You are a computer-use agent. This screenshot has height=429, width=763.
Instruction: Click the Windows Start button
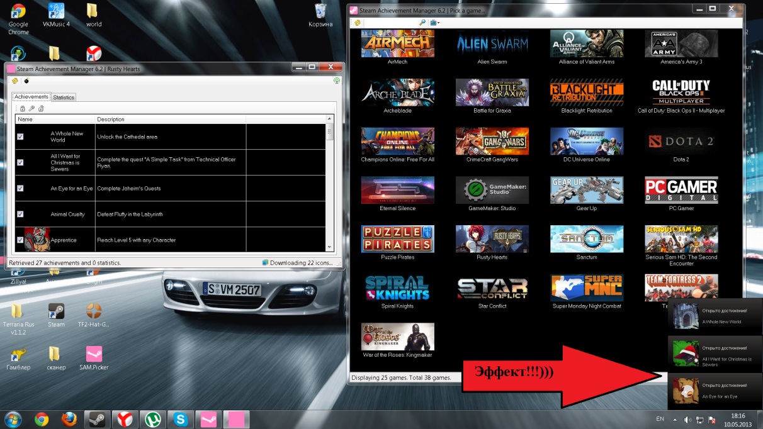(x=13, y=419)
